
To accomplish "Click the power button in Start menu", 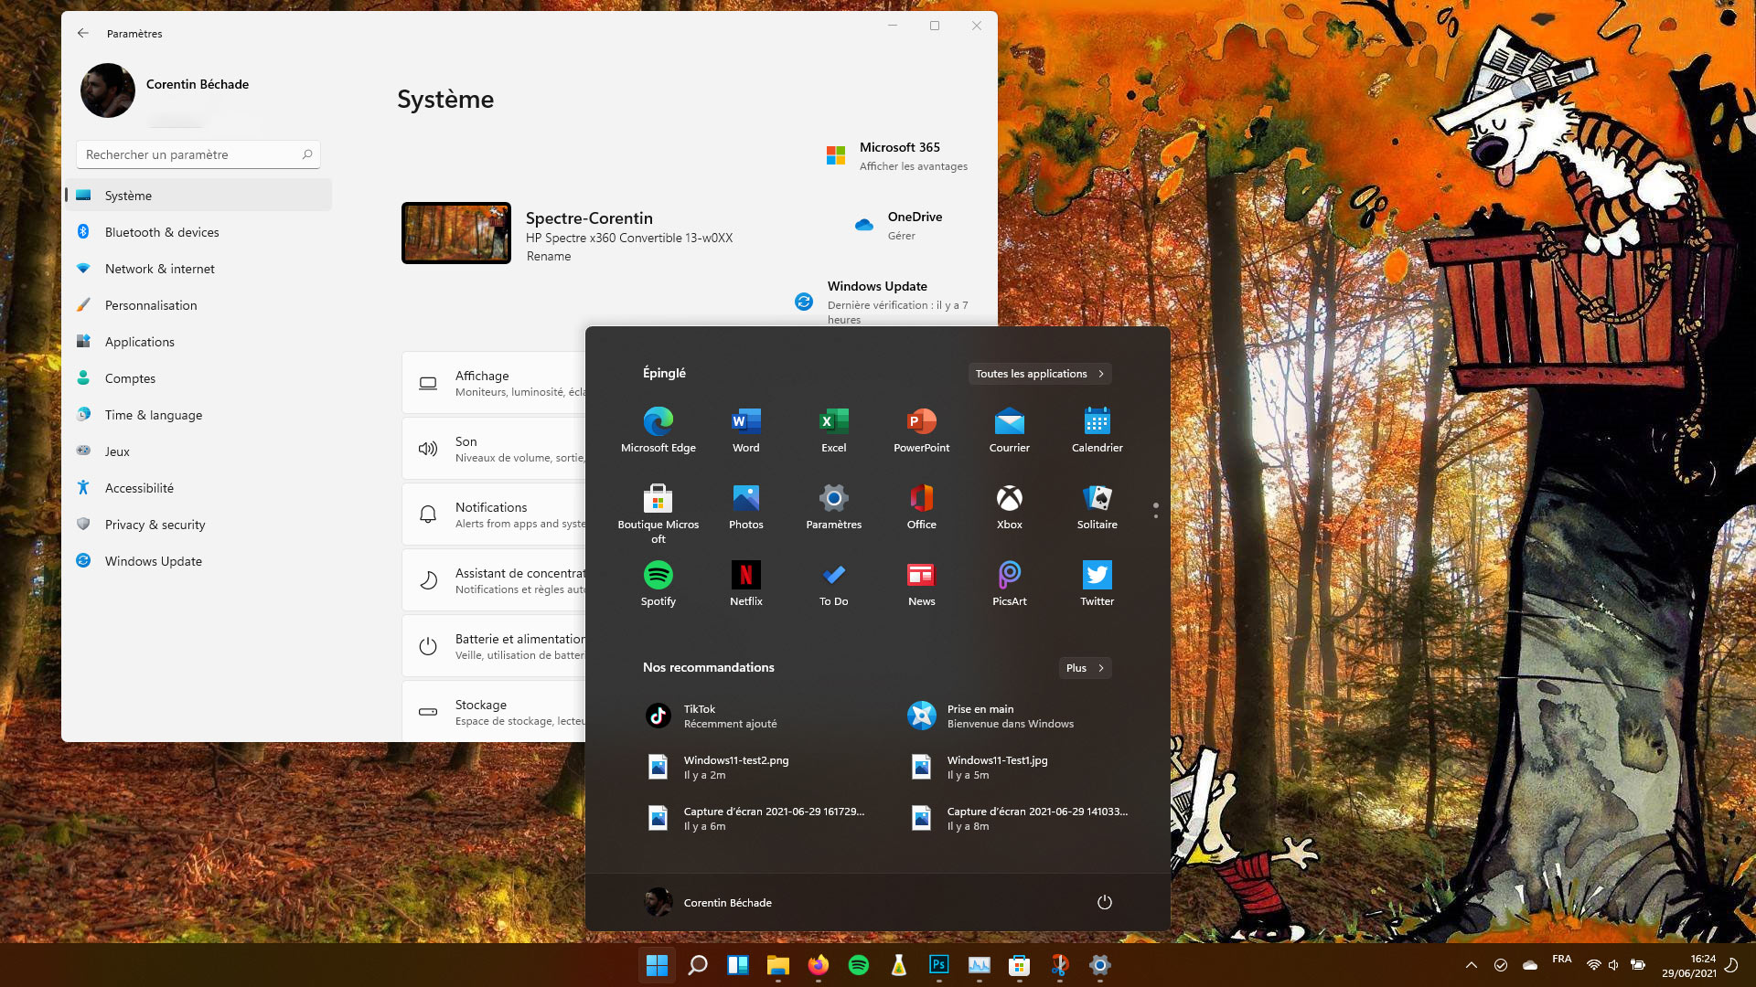I will click(x=1104, y=902).
